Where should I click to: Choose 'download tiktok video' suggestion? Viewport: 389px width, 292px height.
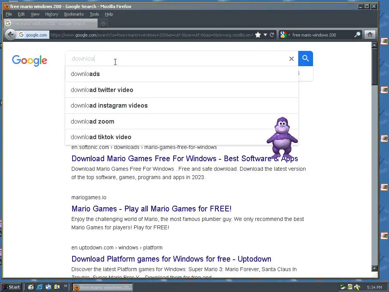click(x=182, y=137)
